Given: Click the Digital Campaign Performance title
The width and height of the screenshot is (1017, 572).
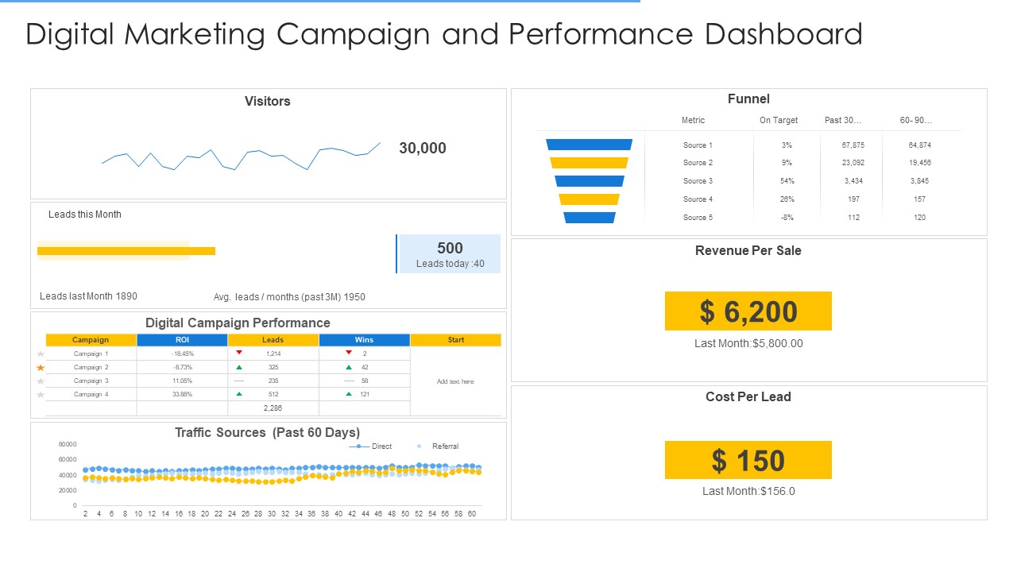Looking at the screenshot, I should pos(238,323).
